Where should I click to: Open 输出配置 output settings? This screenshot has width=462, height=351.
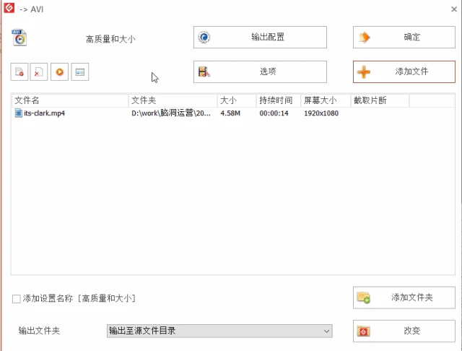[260, 37]
